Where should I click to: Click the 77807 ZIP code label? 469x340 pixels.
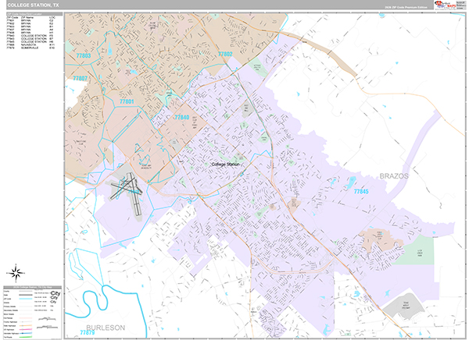tap(80, 79)
